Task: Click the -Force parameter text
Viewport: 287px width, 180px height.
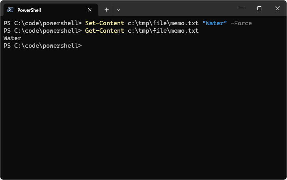Action: click(241, 23)
